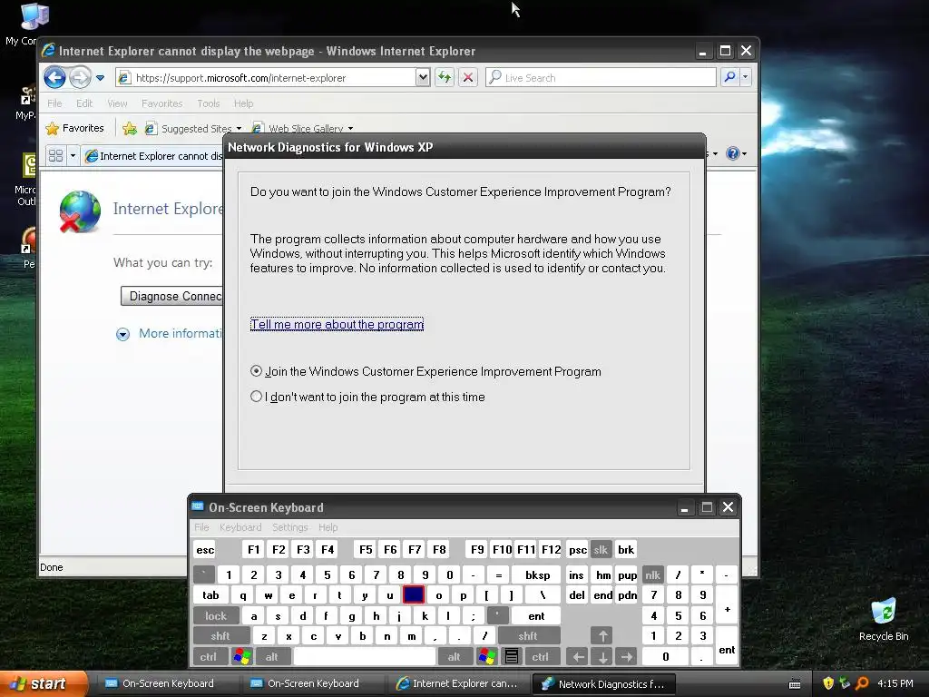Click the right Windows logo key
929x697 pixels.
(487, 657)
